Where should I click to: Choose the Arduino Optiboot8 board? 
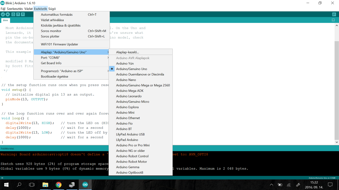tap(141, 173)
